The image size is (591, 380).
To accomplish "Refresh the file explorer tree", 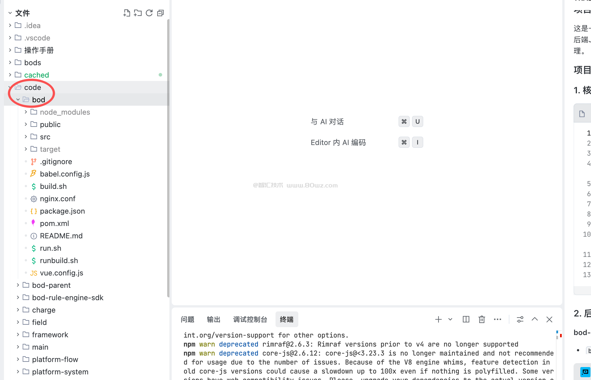I will 149,13.
